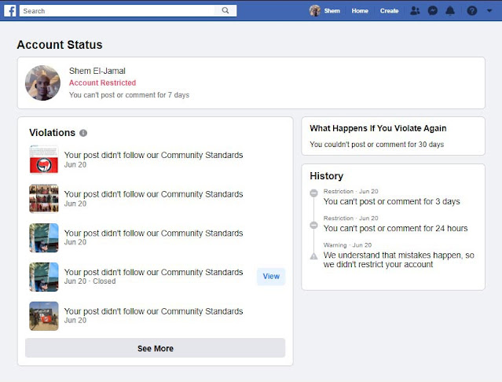Open the last violation thumbnail showing a banner
Screen dimensions: 502x382
(44, 316)
